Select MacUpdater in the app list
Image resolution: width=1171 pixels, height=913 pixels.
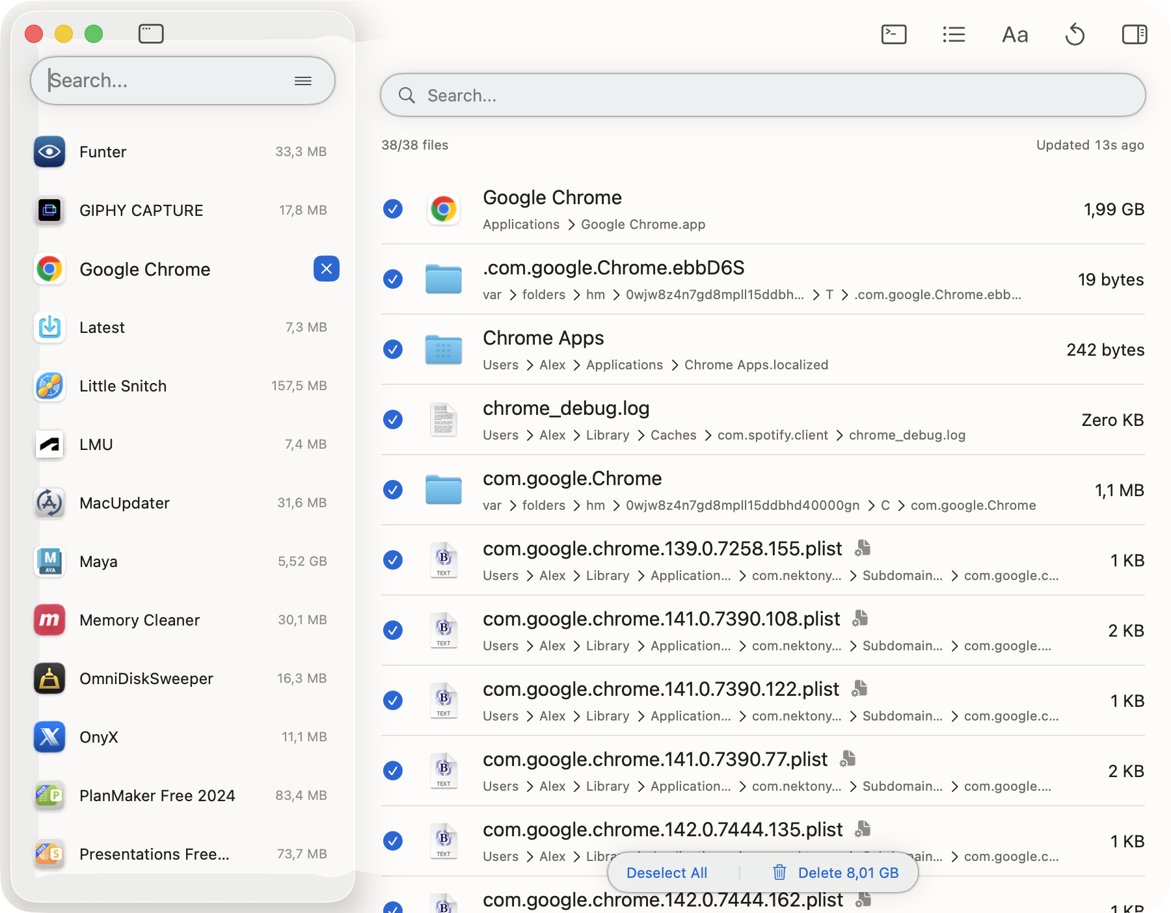(x=182, y=503)
